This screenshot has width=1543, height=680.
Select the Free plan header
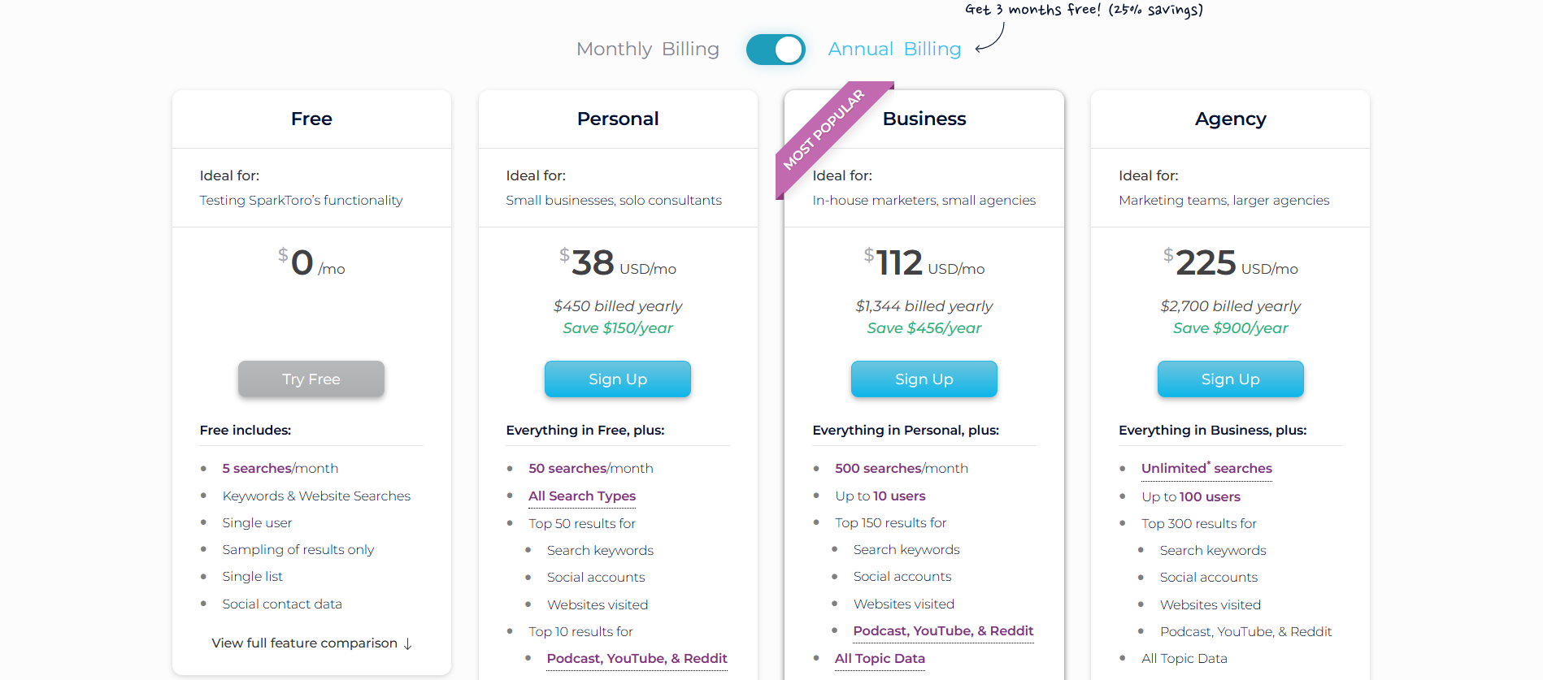pyautogui.click(x=311, y=119)
